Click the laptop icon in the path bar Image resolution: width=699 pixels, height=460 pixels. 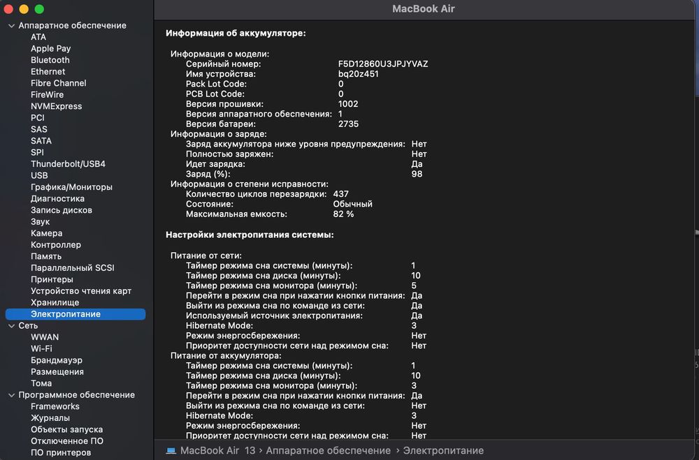click(171, 450)
